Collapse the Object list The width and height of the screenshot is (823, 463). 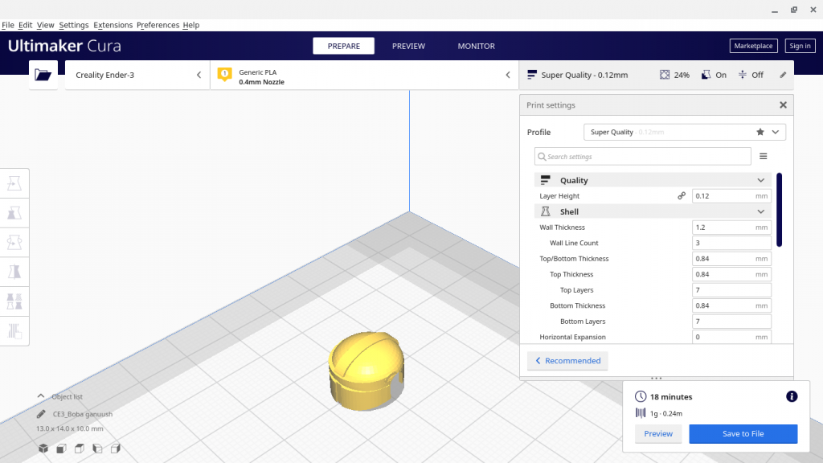pyautogui.click(x=41, y=396)
